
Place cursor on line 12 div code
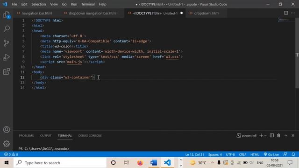pyautogui.click(x=67, y=77)
